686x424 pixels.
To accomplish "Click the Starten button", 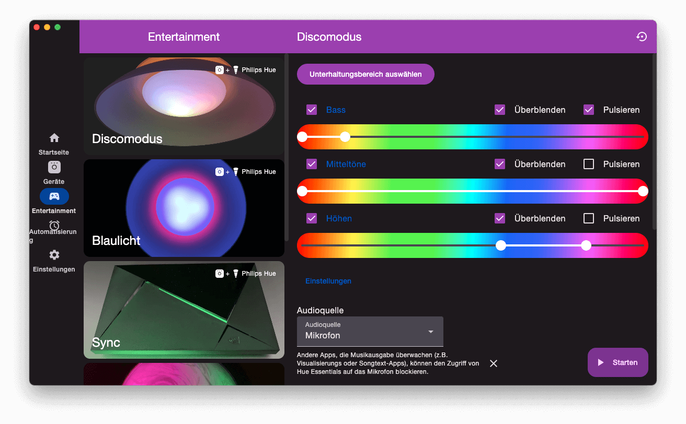I will [x=618, y=362].
